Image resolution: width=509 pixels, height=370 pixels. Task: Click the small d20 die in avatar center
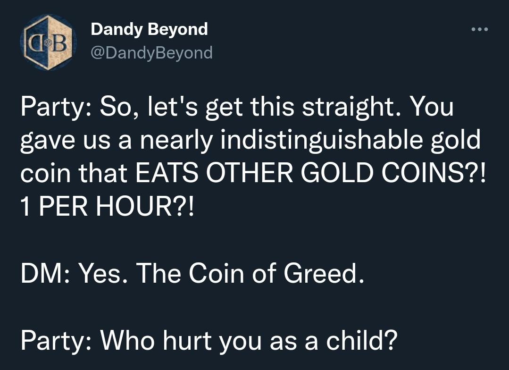pos(49,43)
